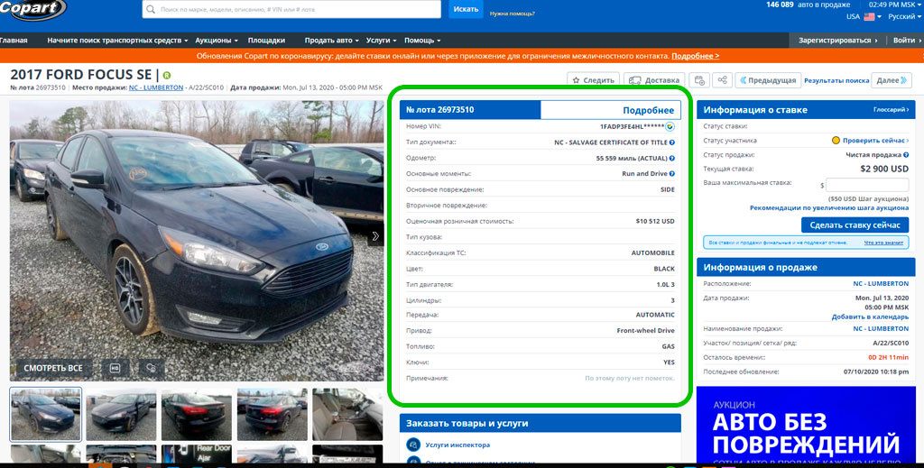Click help icon beside 55 559 миль (ACTUAL)
924x468 pixels.
671,159
